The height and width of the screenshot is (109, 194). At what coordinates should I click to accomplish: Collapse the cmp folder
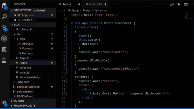[x=22, y=39]
